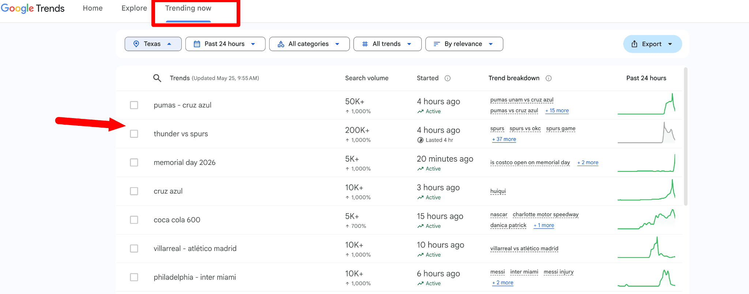
Task: Expand '+ 1 more' breakdown for coca cola 600
Action: click(544, 225)
